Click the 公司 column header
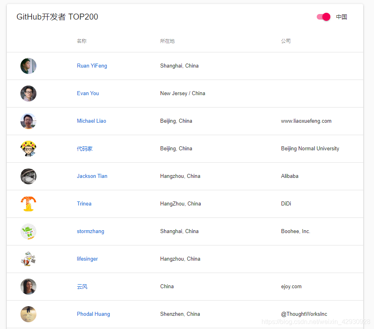Image resolution: width=374 pixels, height=329 pixels. [286, 41]
